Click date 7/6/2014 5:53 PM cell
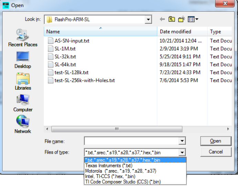 point(178,80)
